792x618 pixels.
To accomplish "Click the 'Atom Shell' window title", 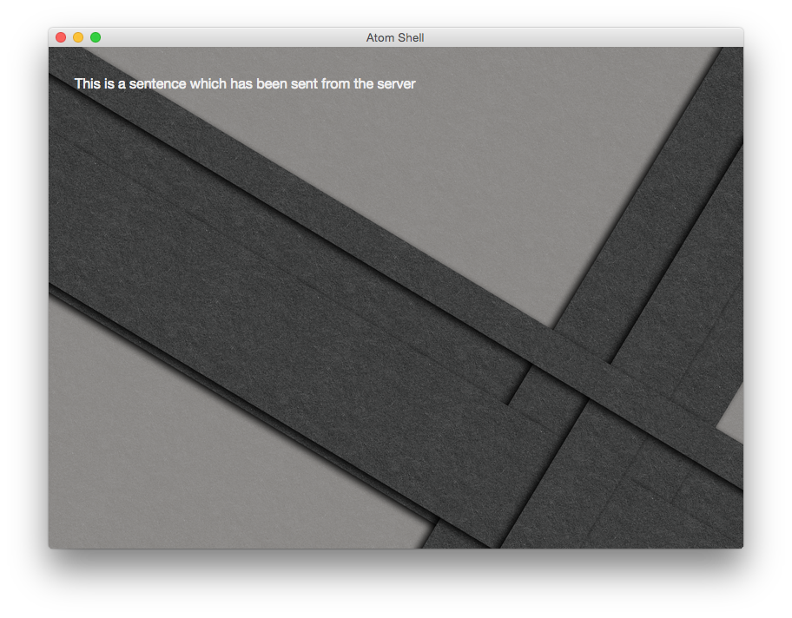I will 395,38.
